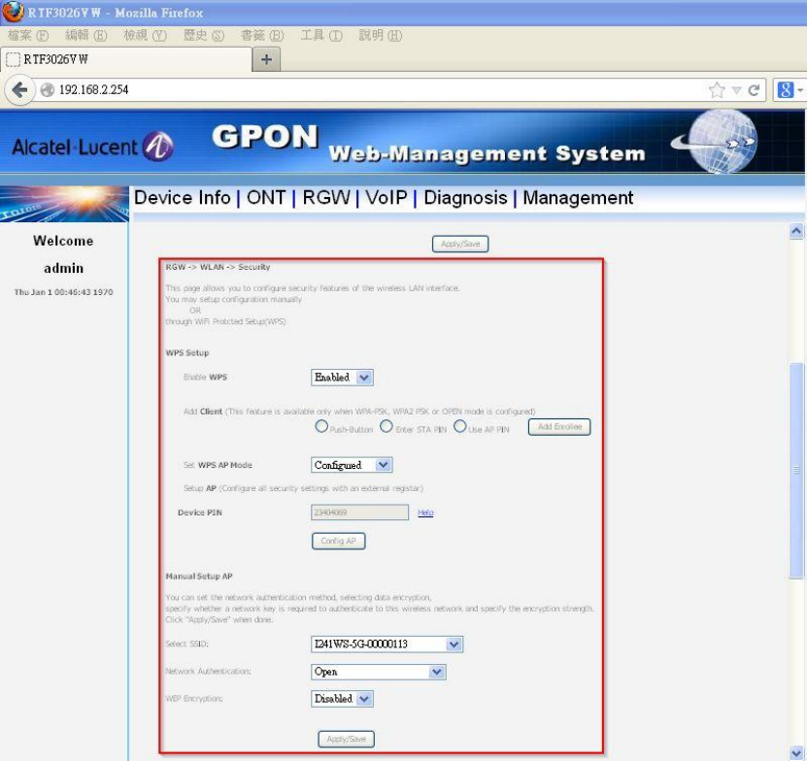The width and height of the screenshot is (807, 761).
Task: Open the RGW menu
Action: [325, 198]
